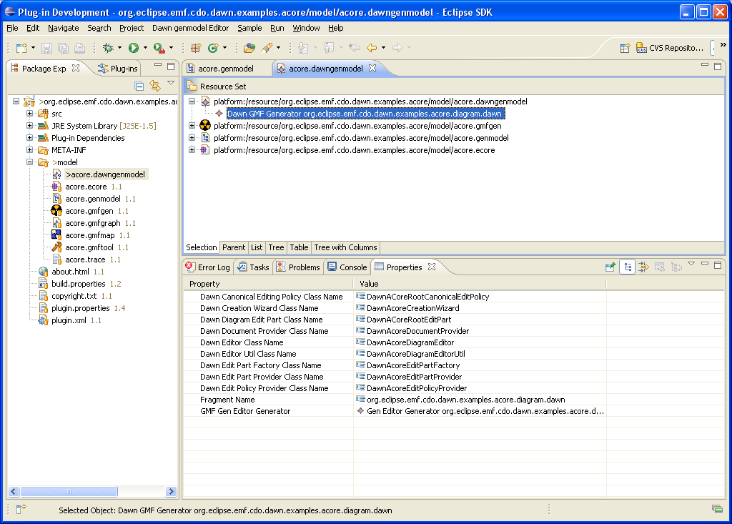
Task: Switch to the Parent editor page
Action: coord(234,247)
